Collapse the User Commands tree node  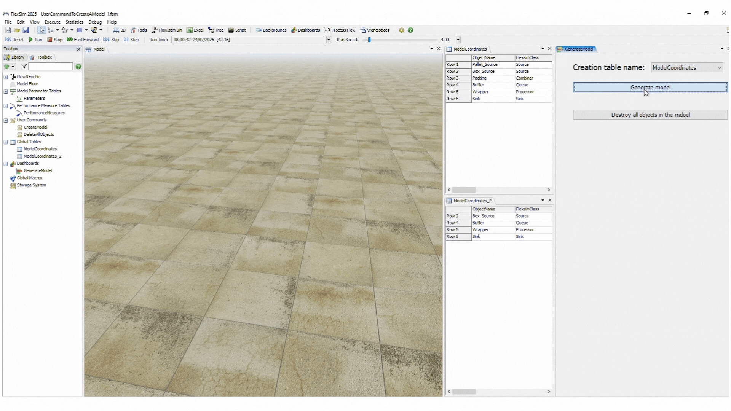(6, 120)
